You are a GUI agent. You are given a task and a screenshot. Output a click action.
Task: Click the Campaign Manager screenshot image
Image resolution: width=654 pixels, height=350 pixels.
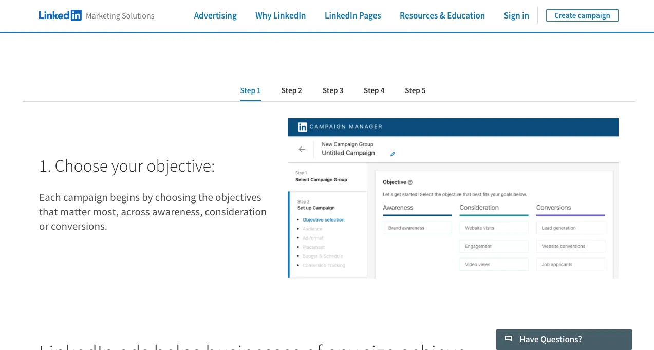[x=453, y=198]
